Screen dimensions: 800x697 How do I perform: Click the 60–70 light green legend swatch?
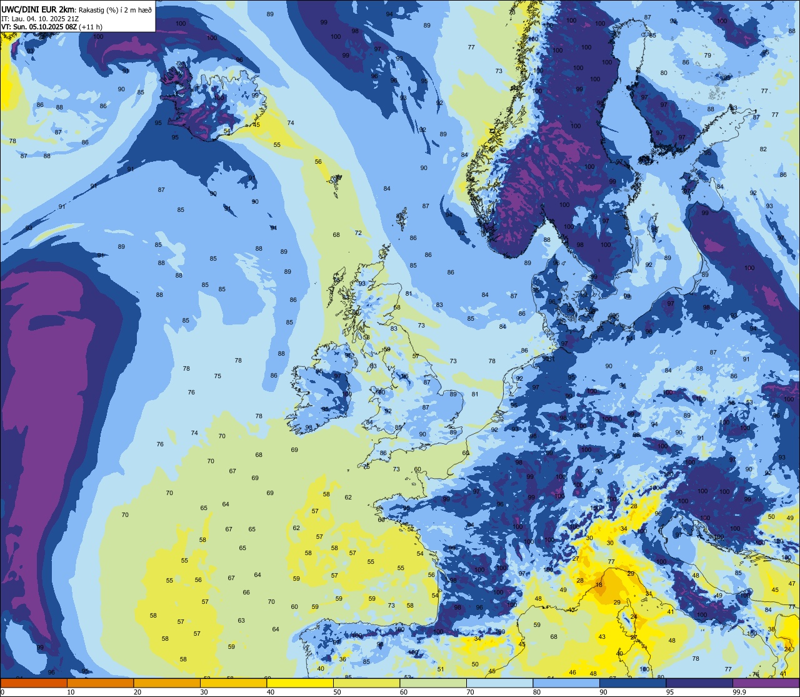[433, 683]
